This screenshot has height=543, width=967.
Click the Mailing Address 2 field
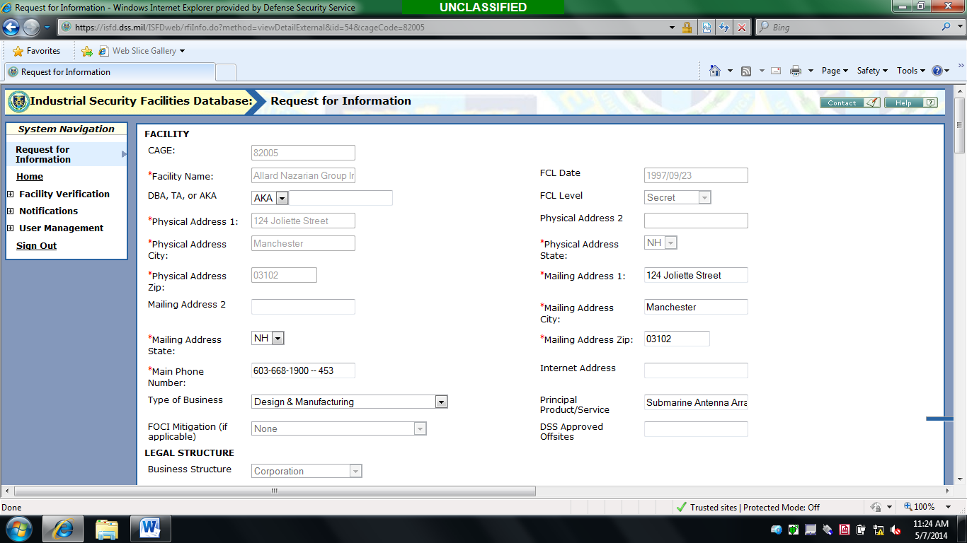(303, 307)
